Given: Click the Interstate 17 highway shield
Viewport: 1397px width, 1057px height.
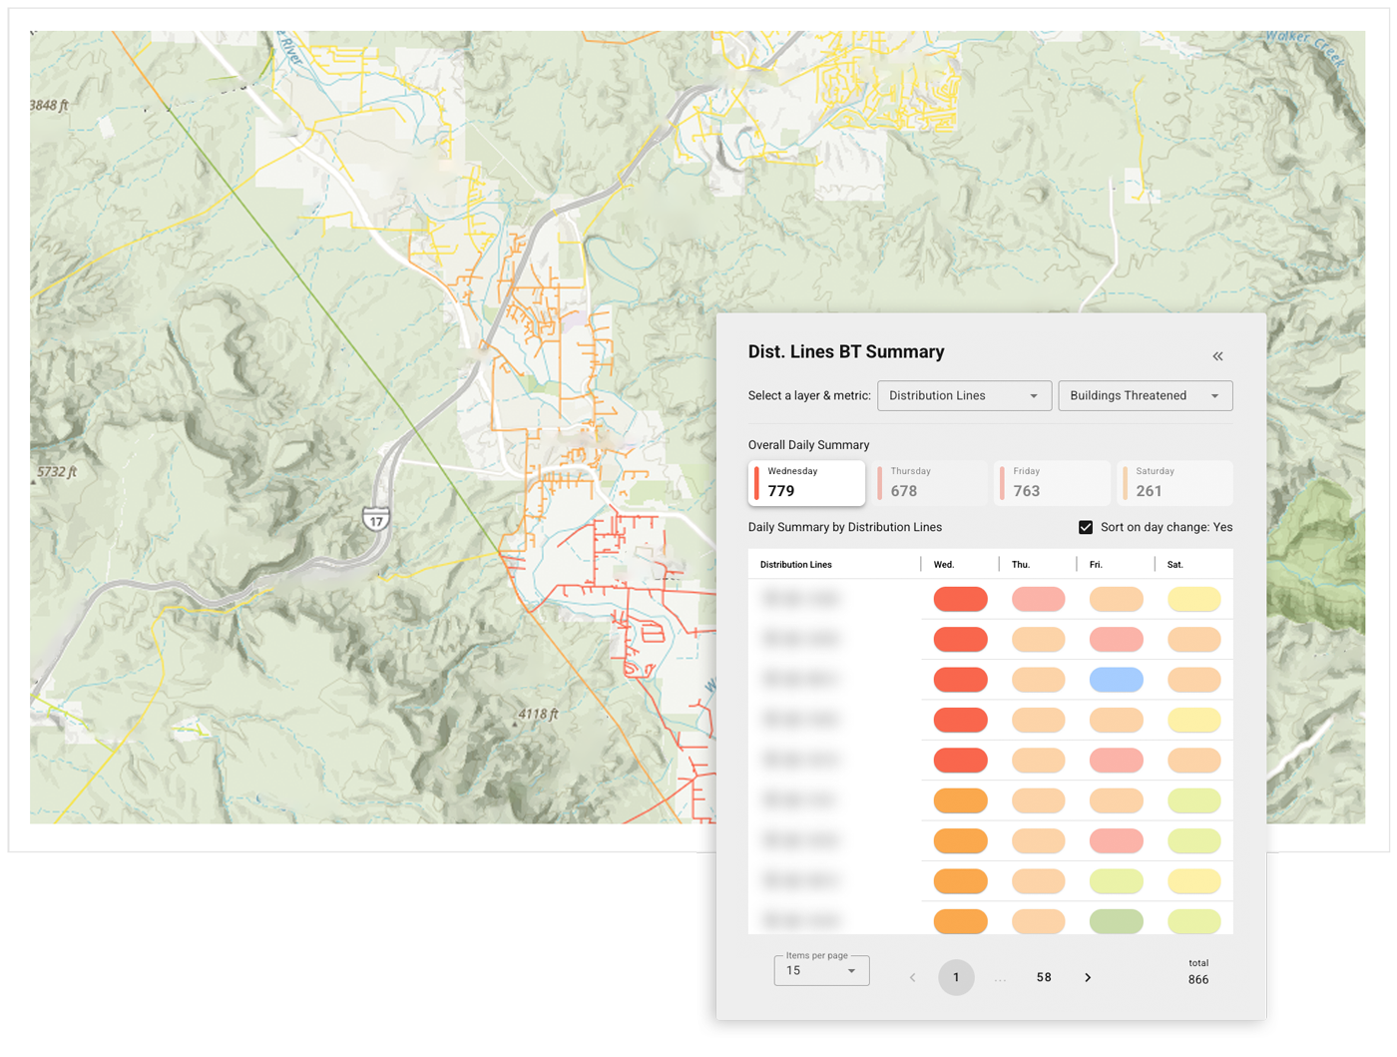Looking at the screenshot, I should pos(375,519).
